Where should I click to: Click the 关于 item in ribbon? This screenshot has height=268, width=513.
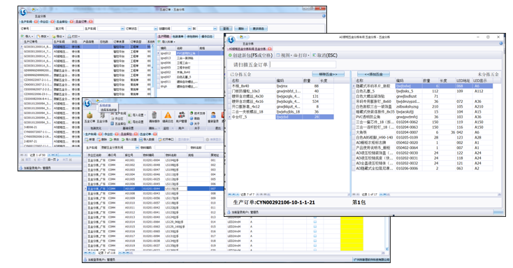(x=195, y=124)
